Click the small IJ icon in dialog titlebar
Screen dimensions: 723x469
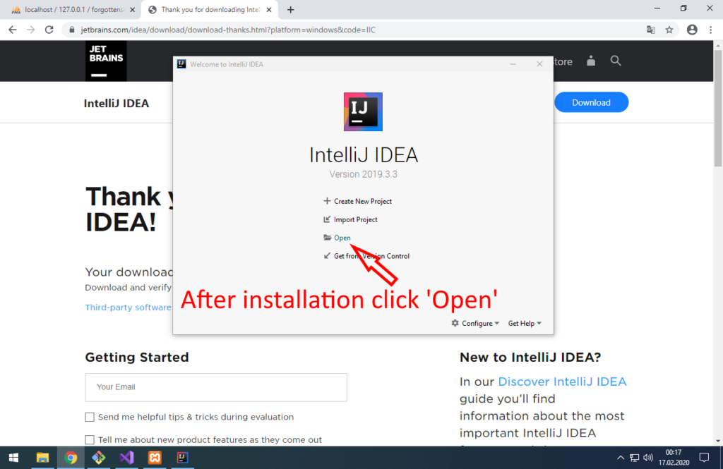[181, 64]
